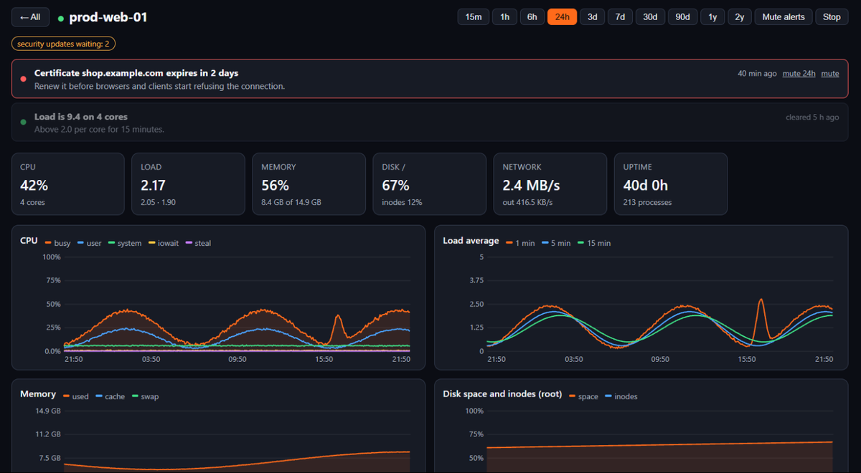Viewport: 861px width, 473px height.
Task: Toggle the space series in Disk legend
Action: point(583,396)
